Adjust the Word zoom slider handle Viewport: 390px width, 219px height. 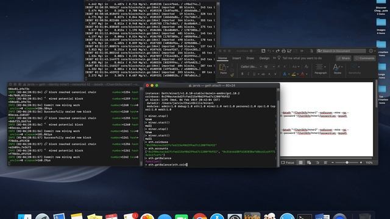[347, 162]
